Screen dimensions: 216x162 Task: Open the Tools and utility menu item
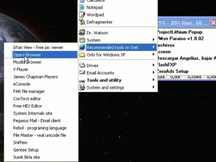(118, 80)
